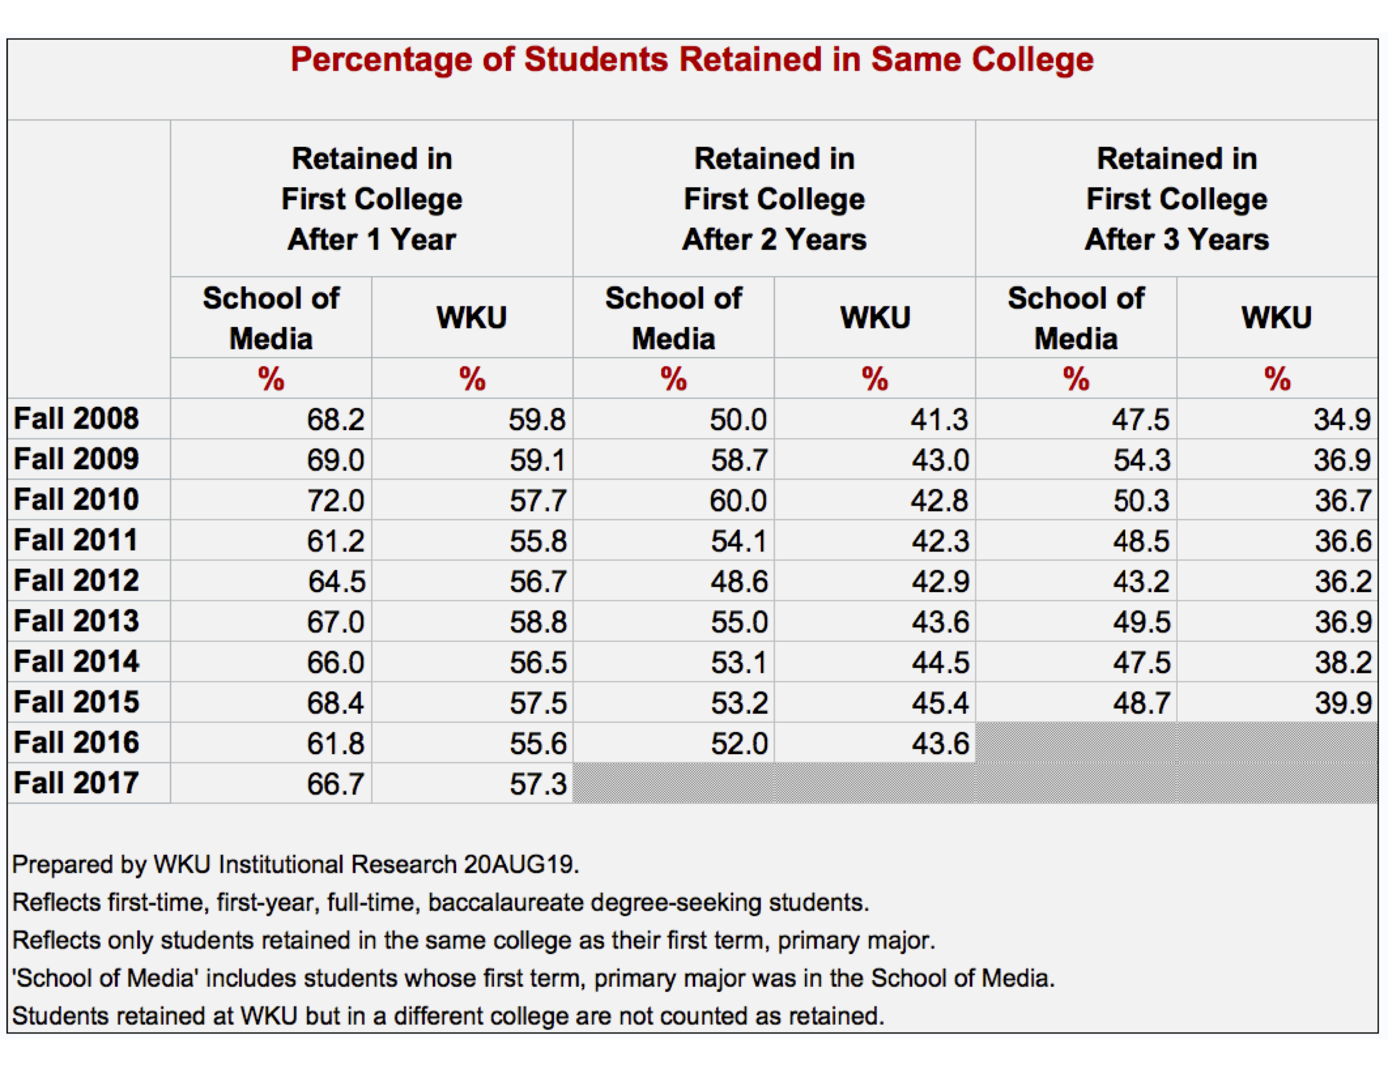Click the Fall 2013 row label
This screenshot has width=1388, height=1072.
(x=76, y=621)
